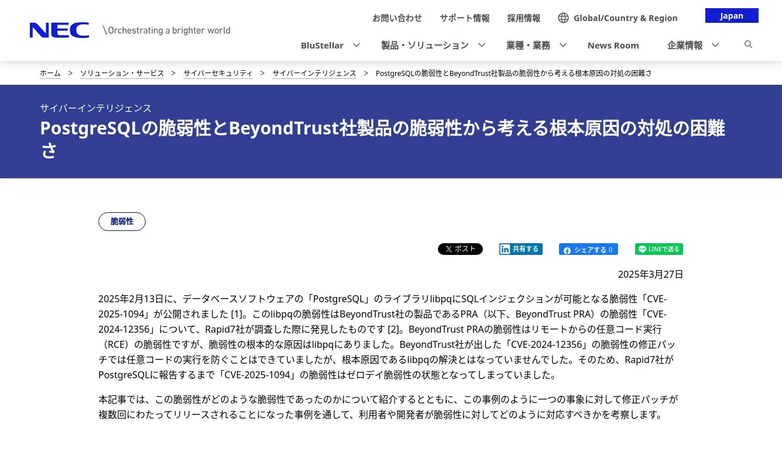The height and width of the screenshot is (449, 782).
Task: Open お問い合わせ contact link
Action: point(397,18)
